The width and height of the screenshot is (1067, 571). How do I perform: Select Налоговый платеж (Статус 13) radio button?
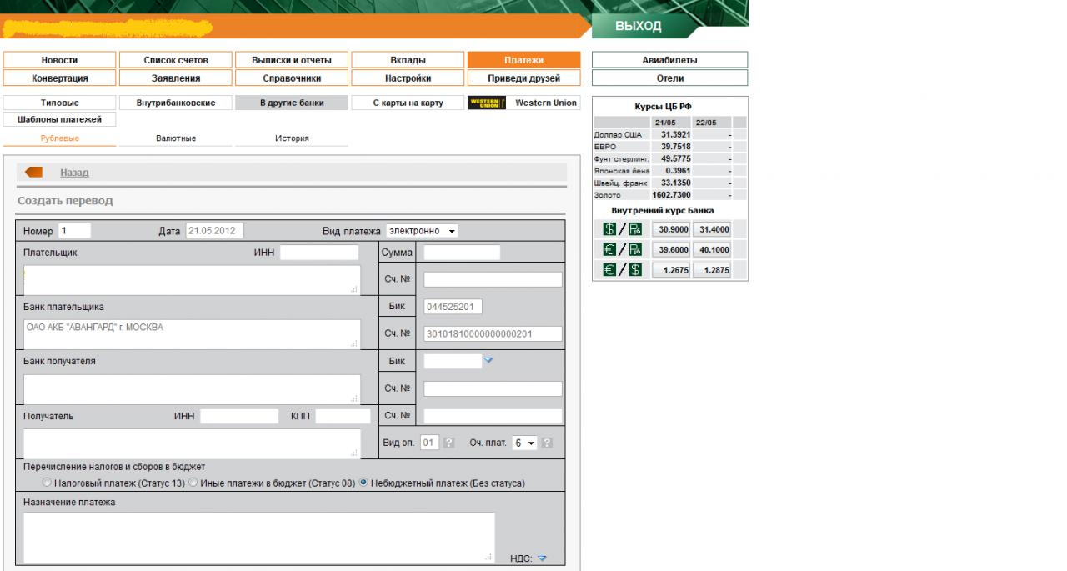tap(47, 483)
